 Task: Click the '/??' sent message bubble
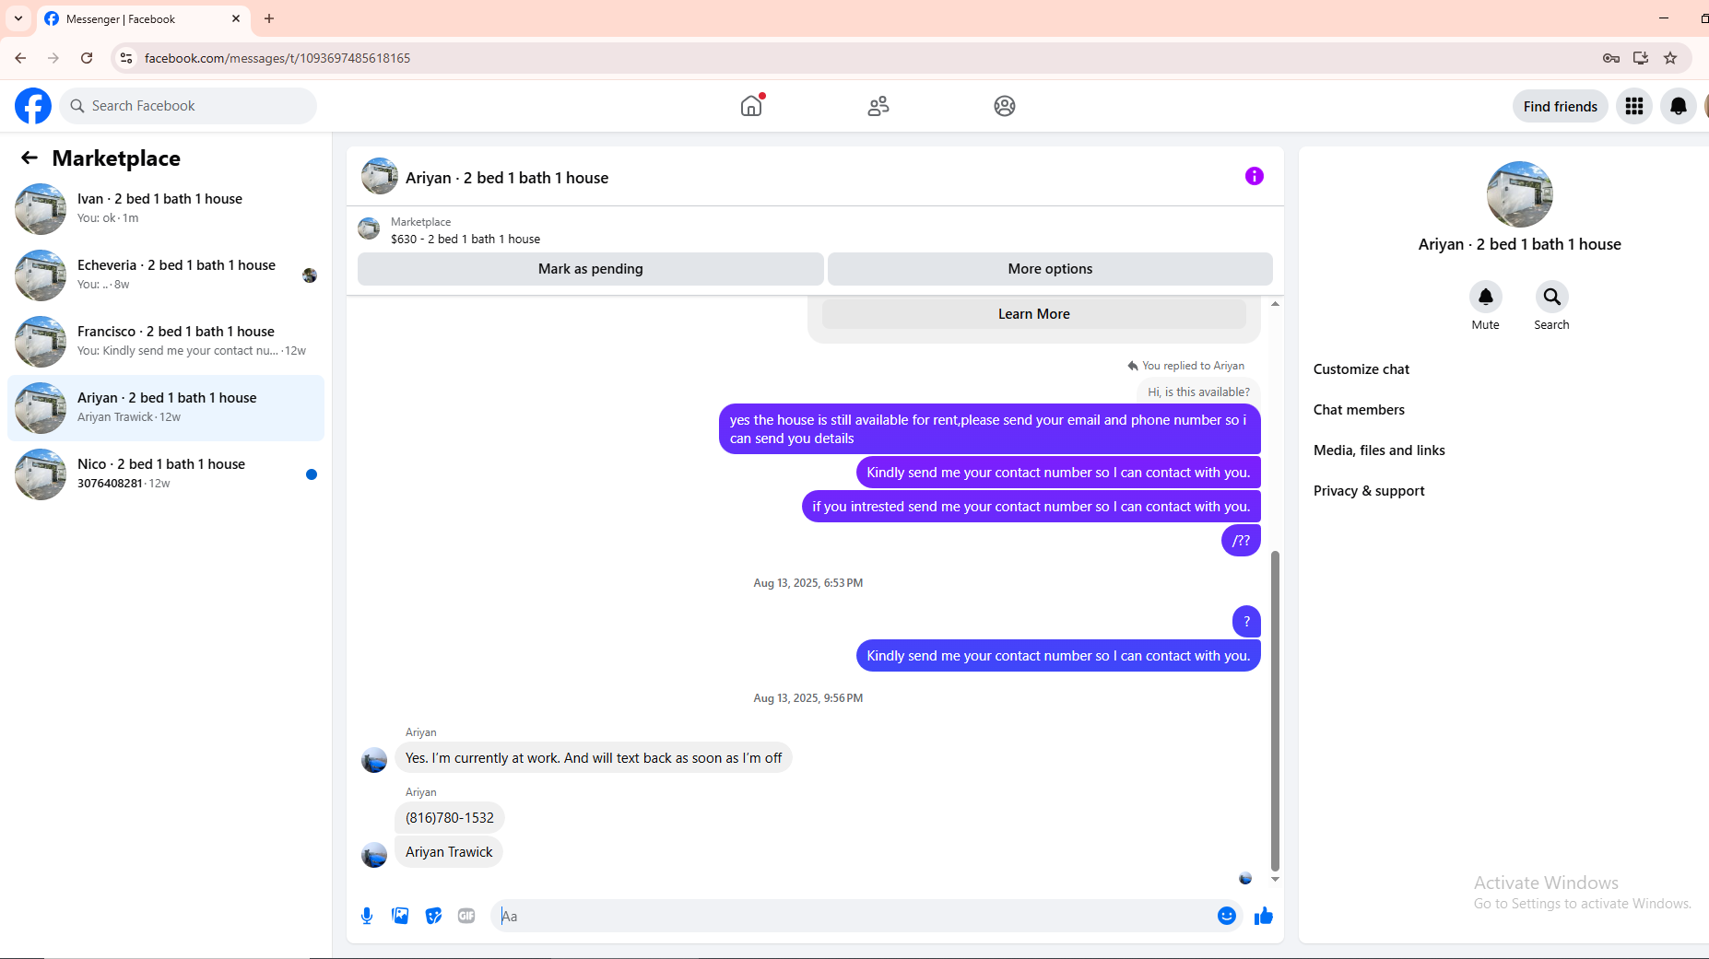point(1241,541)
